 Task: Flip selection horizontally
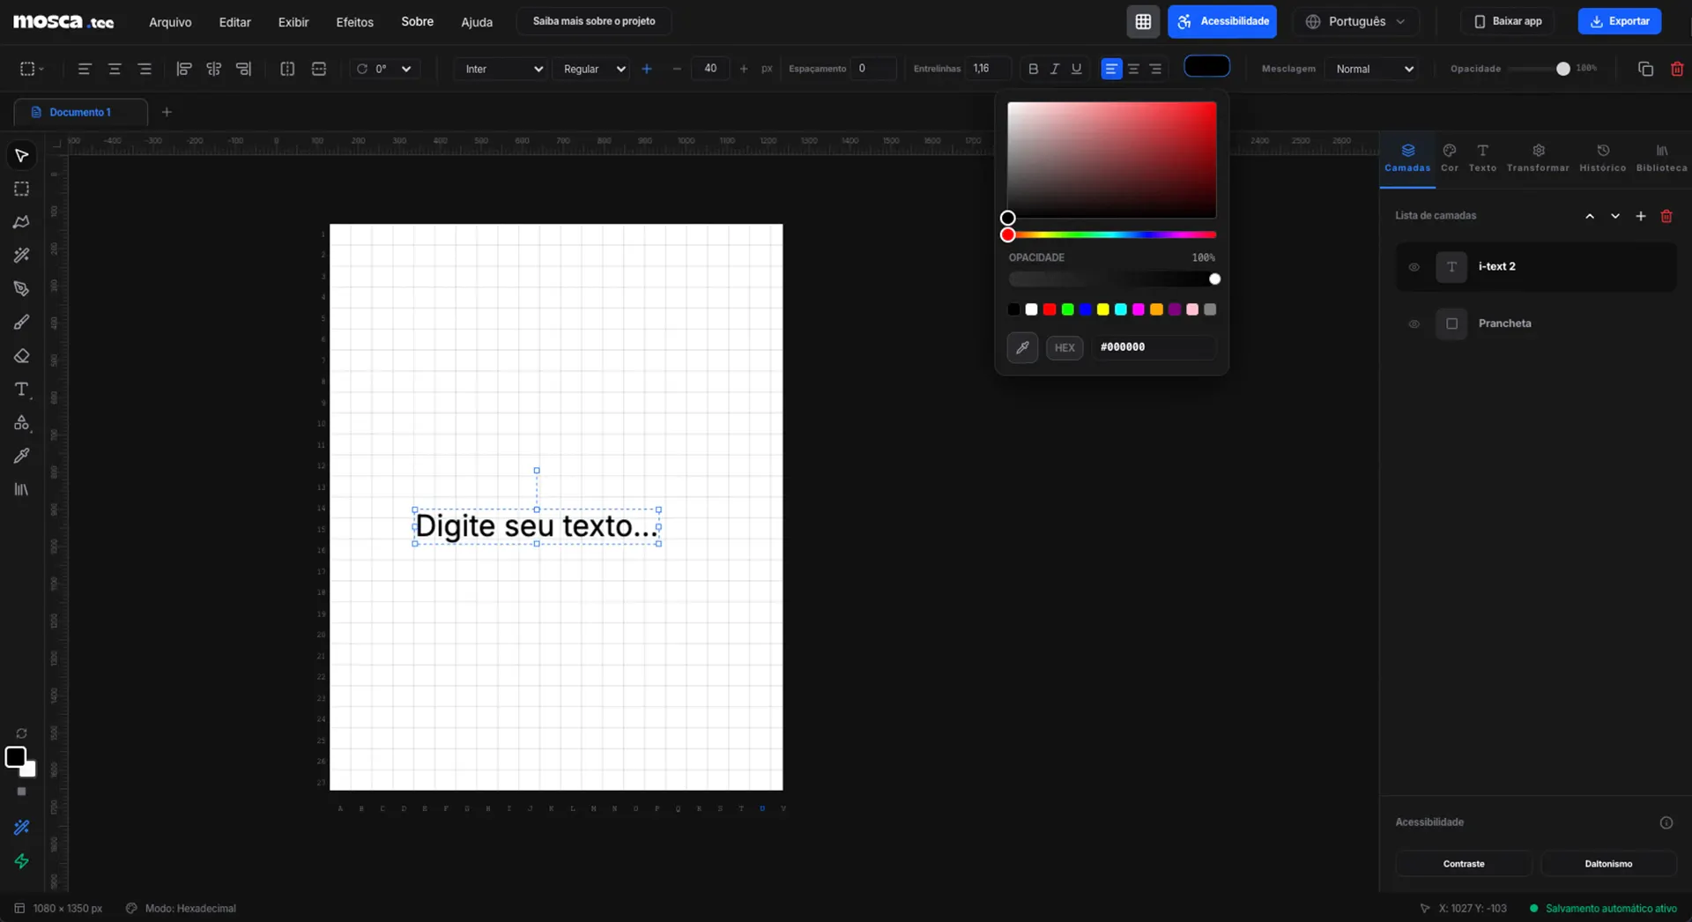(287, 69)
